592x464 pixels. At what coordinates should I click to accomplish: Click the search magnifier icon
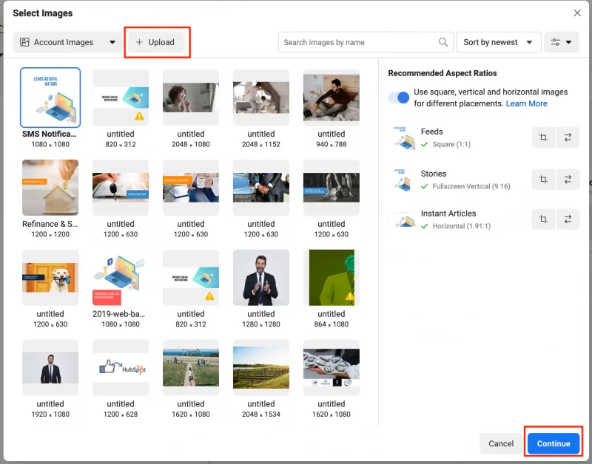coord(443,42)
